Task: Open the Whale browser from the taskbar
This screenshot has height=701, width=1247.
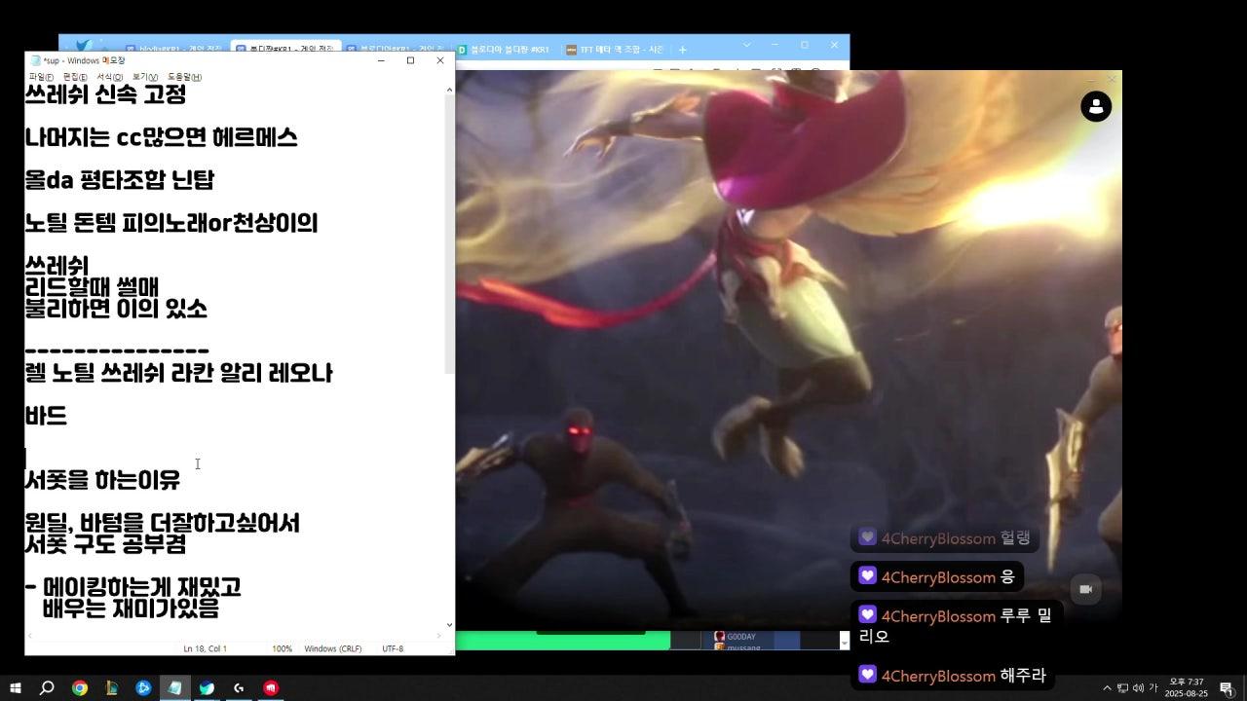Action: coord(207,688)
